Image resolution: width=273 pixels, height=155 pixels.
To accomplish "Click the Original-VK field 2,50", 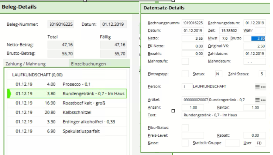I will (x=255, y=46).
